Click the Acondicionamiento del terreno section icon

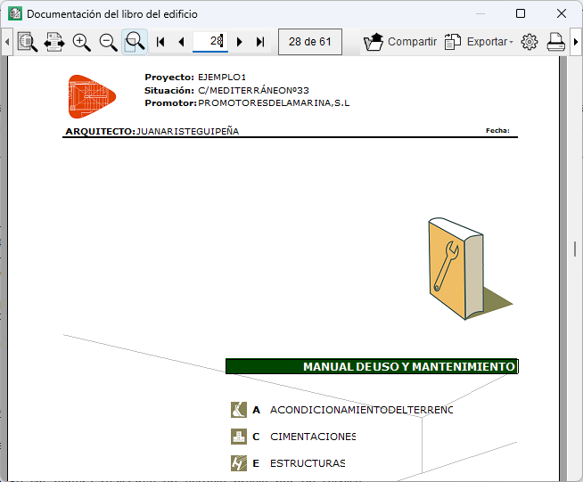[x=239, y=410]
